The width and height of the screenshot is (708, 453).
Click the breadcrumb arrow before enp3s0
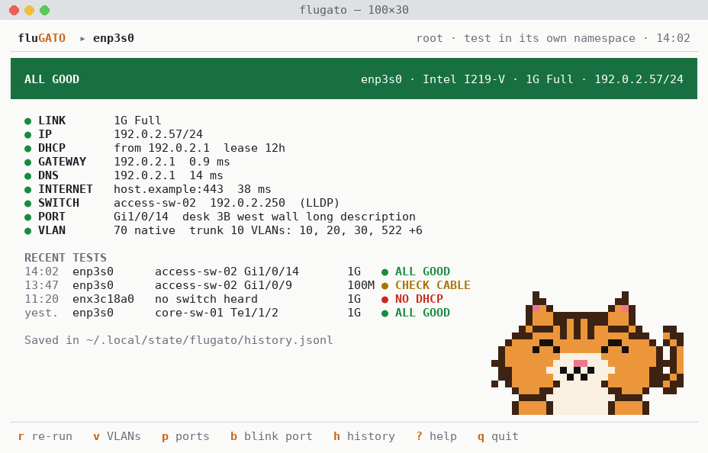tap(82, 39)
